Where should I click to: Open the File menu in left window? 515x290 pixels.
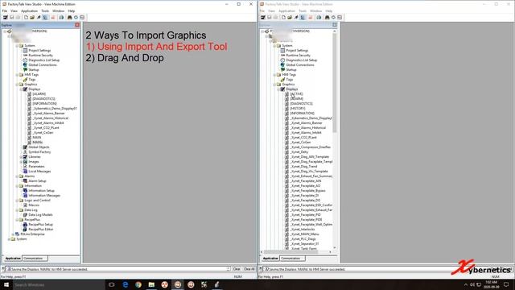tap(5, 10)
